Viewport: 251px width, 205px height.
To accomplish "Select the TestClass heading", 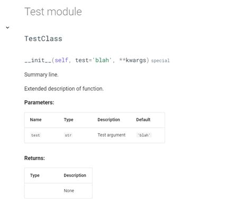I will 43,39.
